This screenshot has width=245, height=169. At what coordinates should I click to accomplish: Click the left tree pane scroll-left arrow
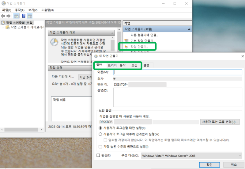[x=2, y=129]
